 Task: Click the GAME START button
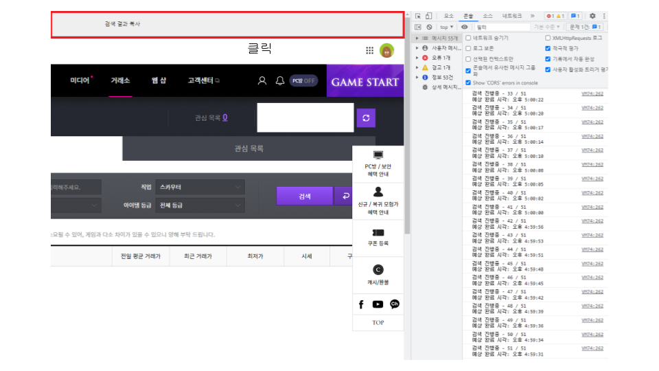[365, 81]
